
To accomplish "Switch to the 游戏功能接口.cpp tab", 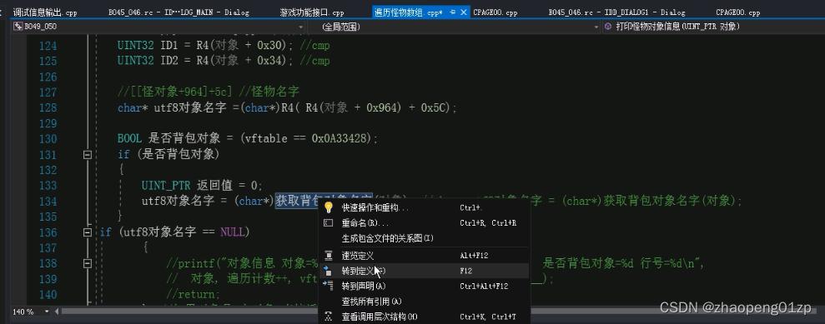I will point(312,12).
